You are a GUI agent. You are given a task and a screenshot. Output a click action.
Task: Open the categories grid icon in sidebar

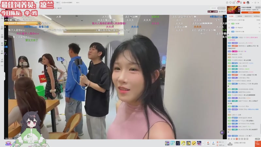pyautogui.click(x=2, y=44)
